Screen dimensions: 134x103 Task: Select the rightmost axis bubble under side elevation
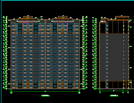tap(128, 92)
